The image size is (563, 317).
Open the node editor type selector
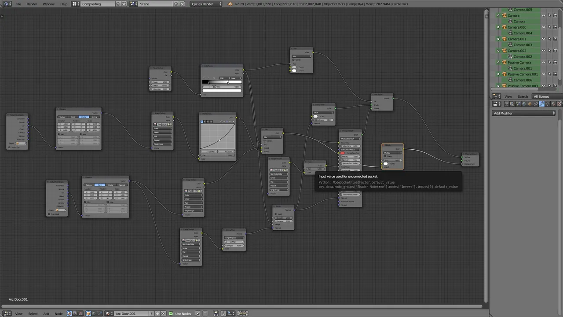click(7, 313)
